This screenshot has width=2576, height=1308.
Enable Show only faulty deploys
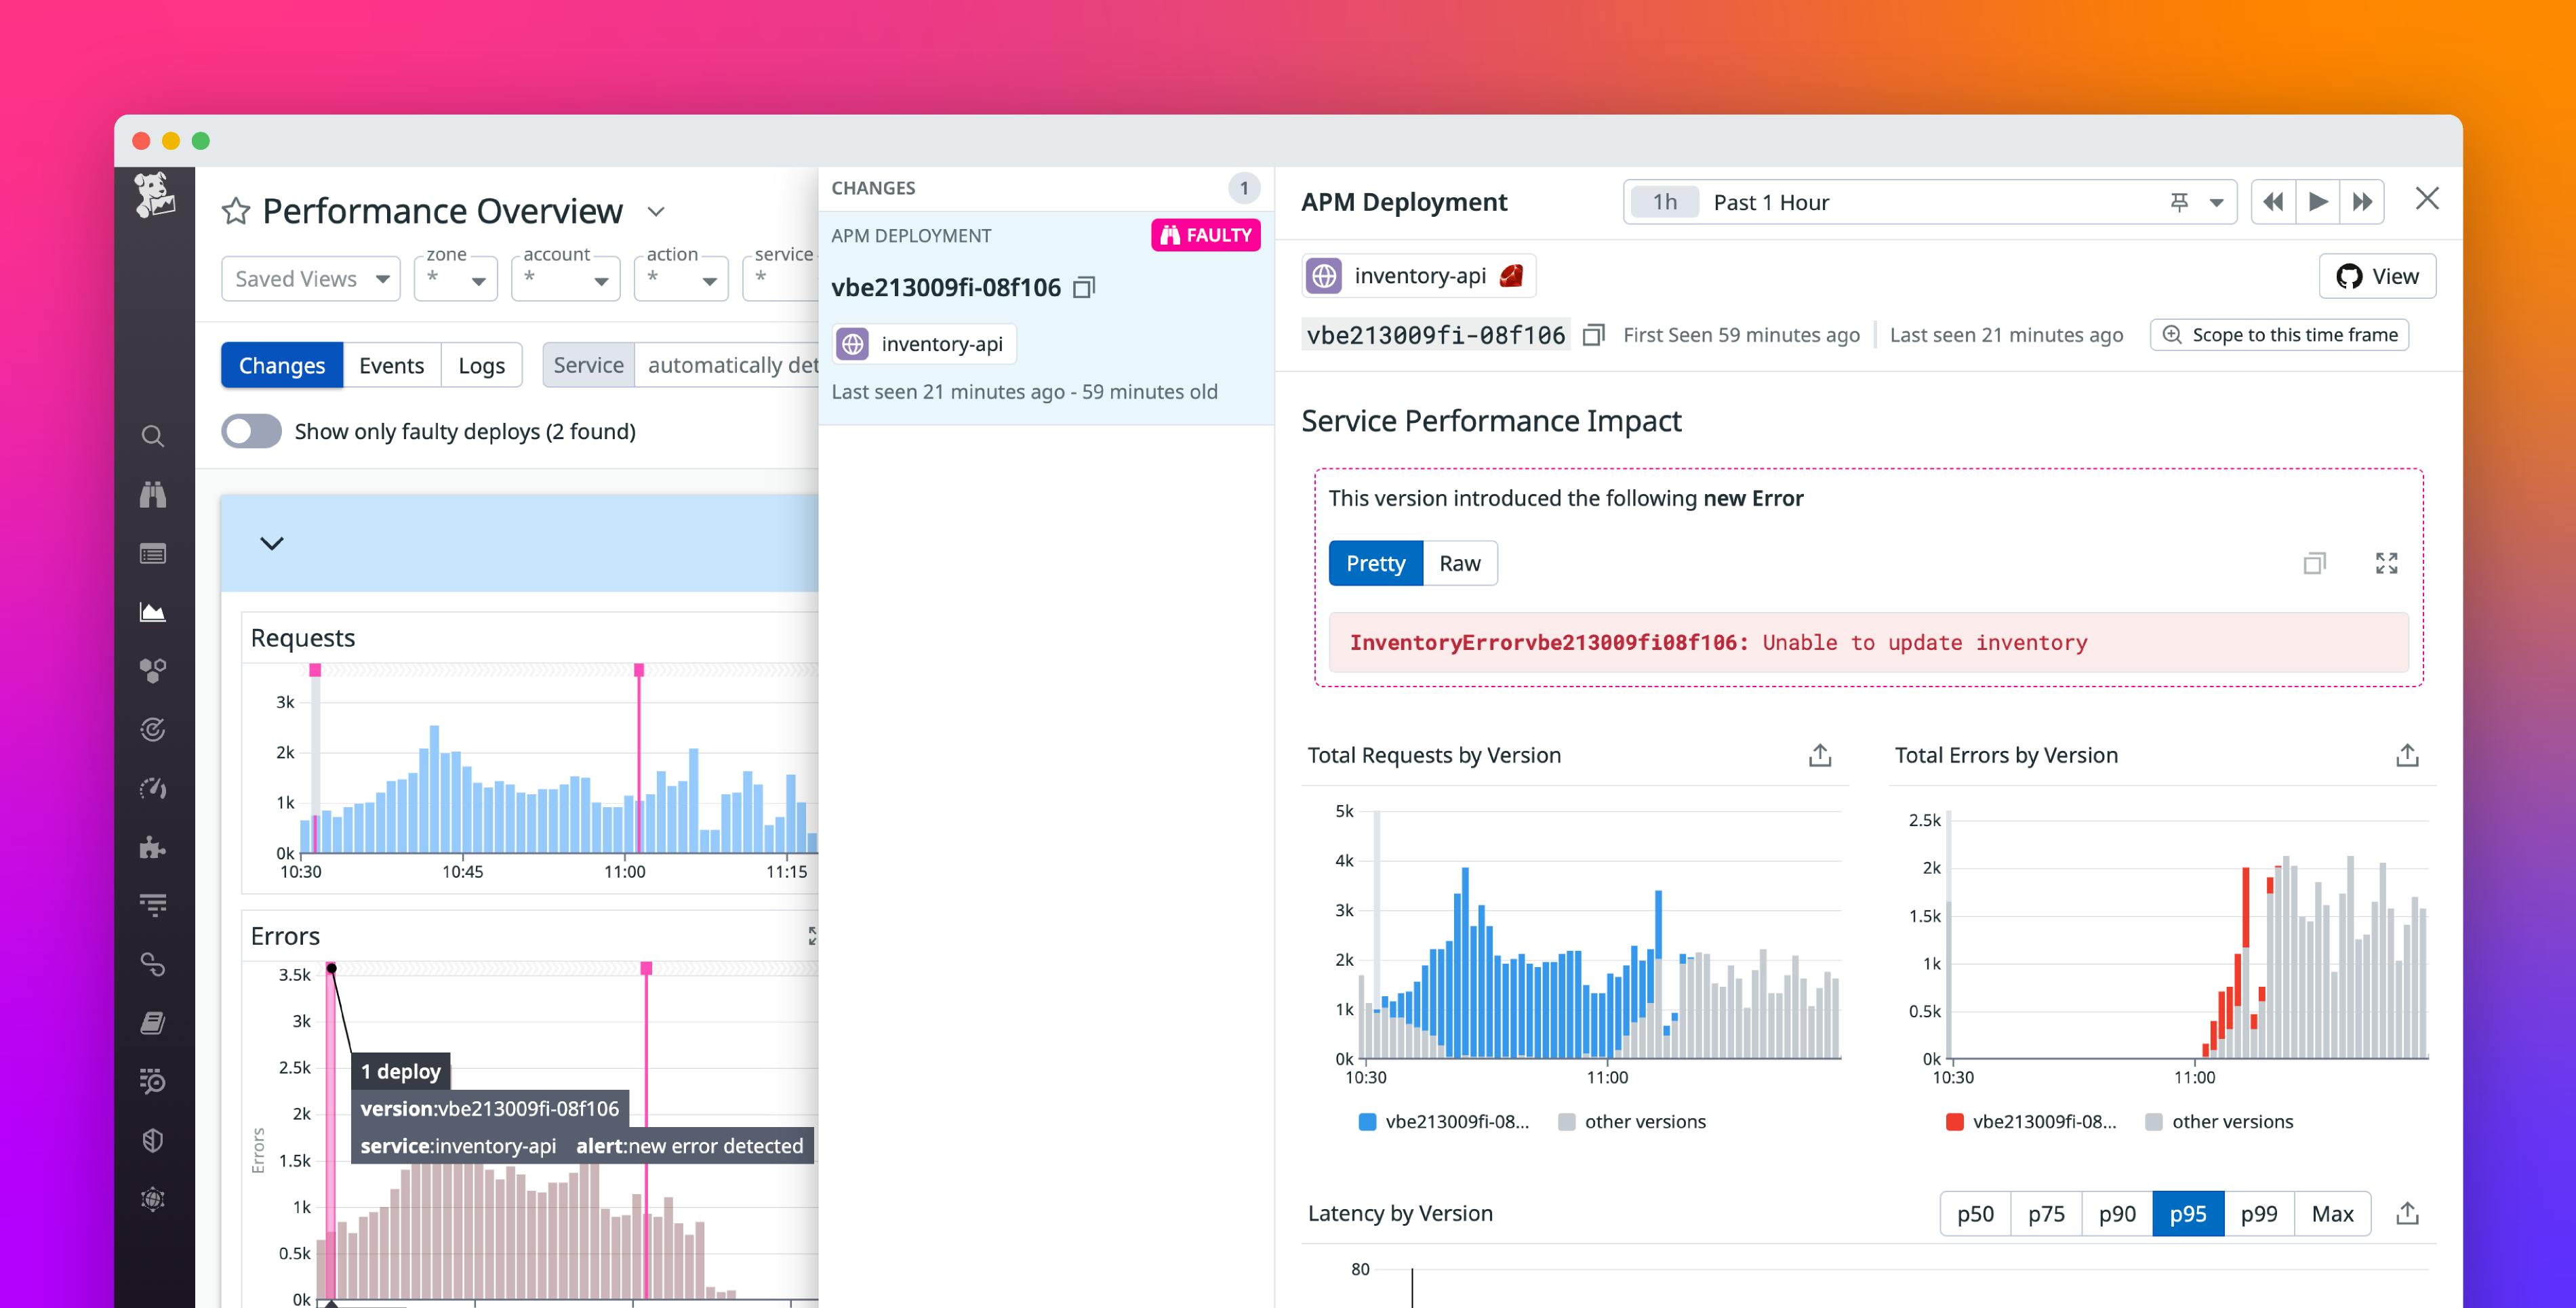pyautogui.click(x=251, y=431)
